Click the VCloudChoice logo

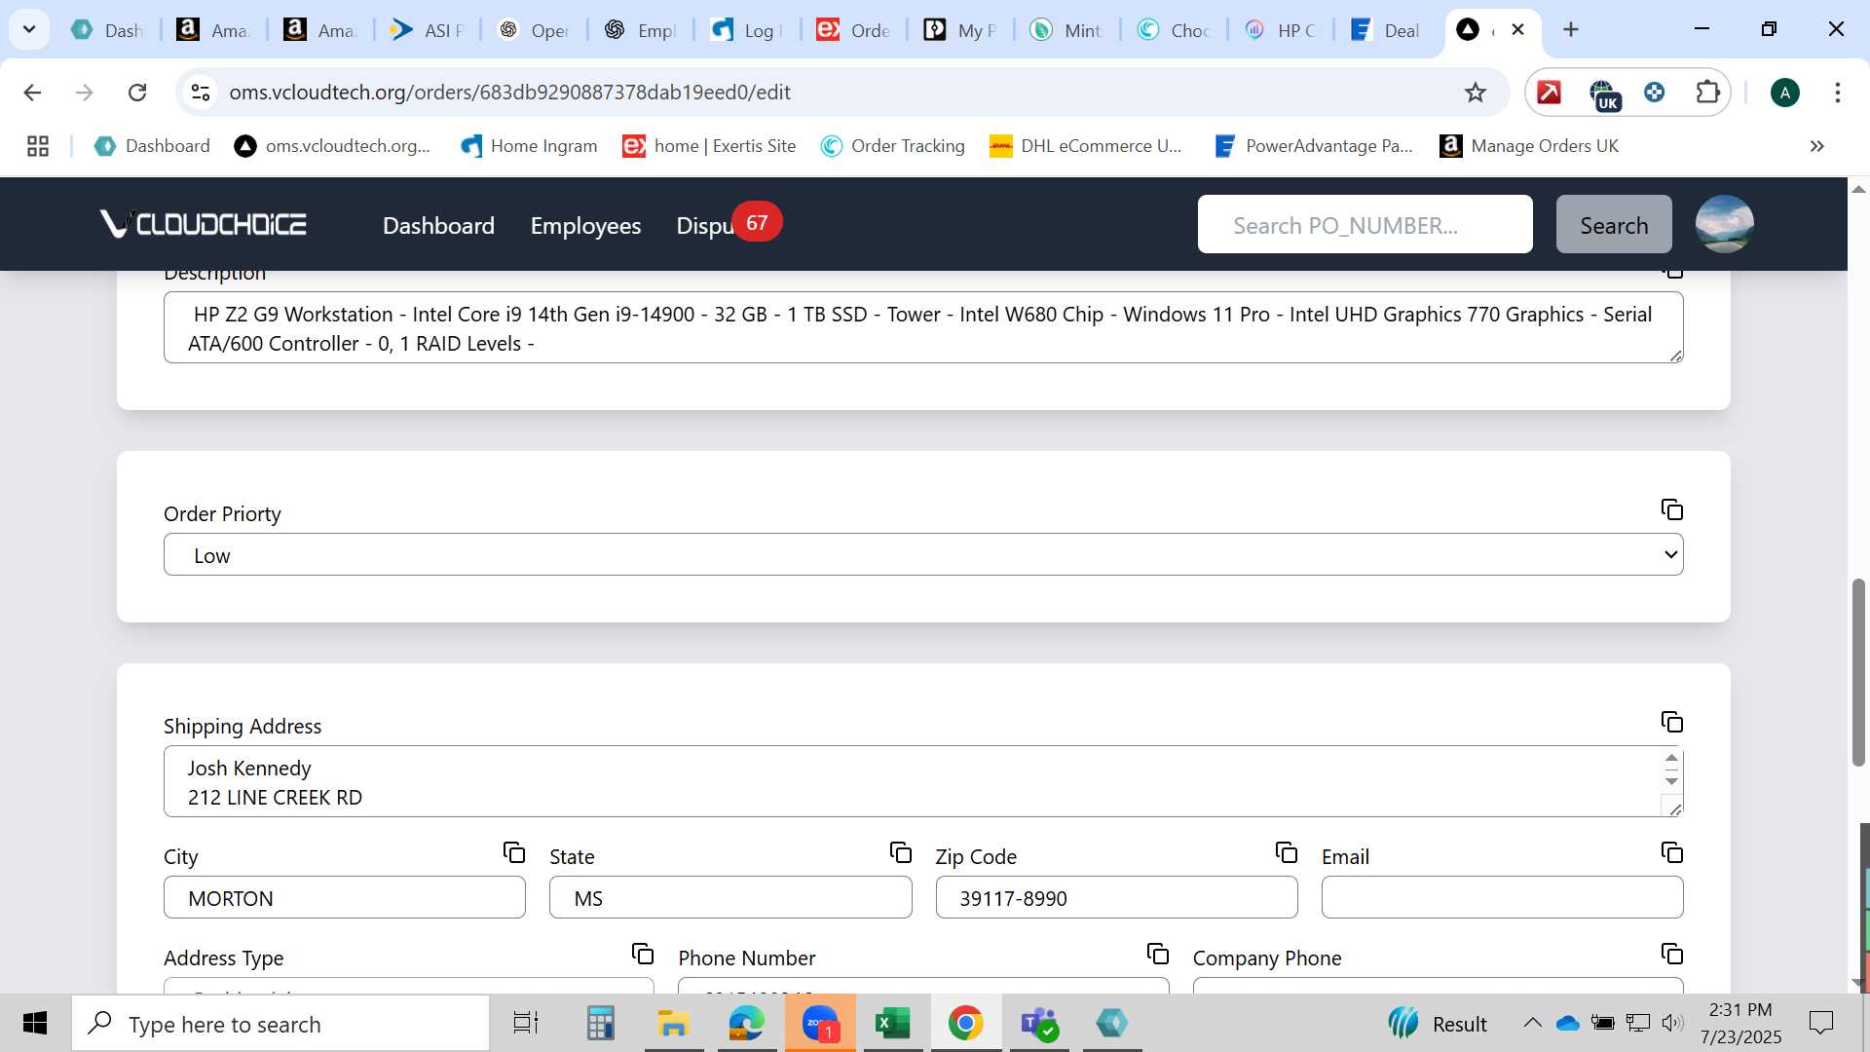point(204,224)
